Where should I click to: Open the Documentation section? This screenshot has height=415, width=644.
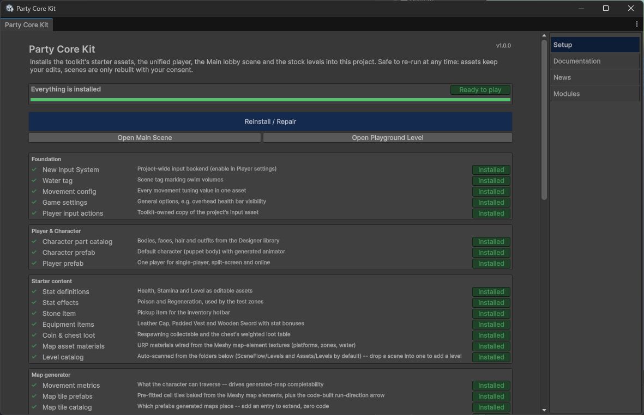pyautogui.click(x=595, y=61)
